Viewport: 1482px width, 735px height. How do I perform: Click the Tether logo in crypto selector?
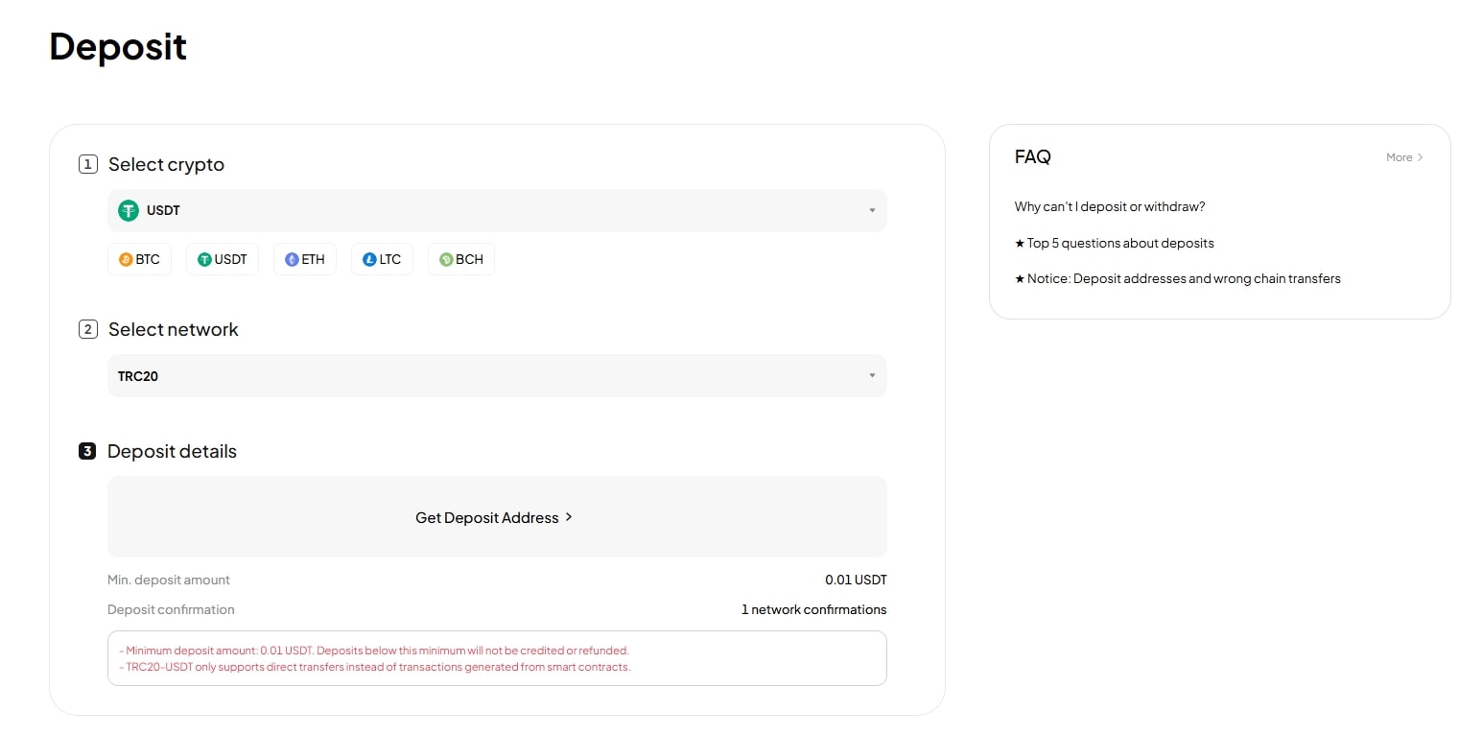129,210
